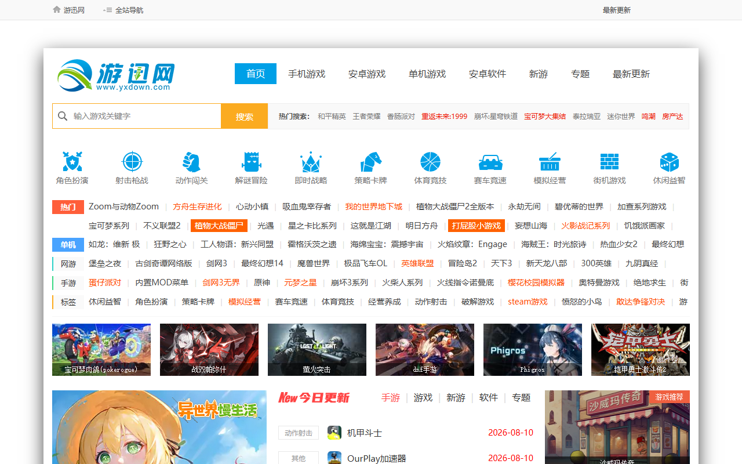Open Zoom与动物Zoom link
This screenshot has width=742, height=464.
point(123,206)
